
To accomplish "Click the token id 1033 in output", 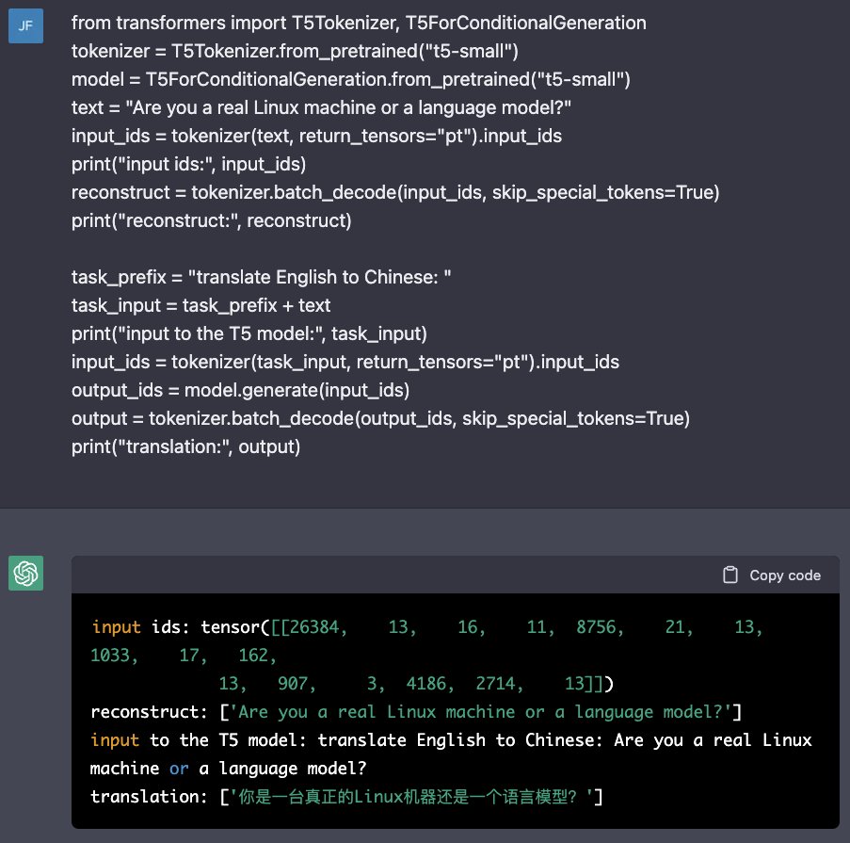I will 110,656.
